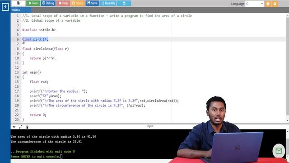289x163 pixels.
Task: Click the printf line about the area of the circle
Action: [x=104, y=101]
